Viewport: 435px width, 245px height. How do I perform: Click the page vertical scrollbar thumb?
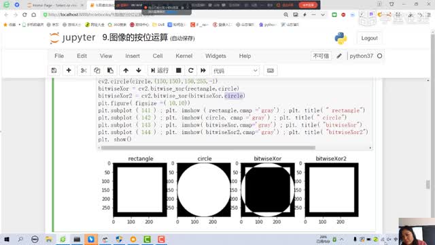tap(428, 184)
